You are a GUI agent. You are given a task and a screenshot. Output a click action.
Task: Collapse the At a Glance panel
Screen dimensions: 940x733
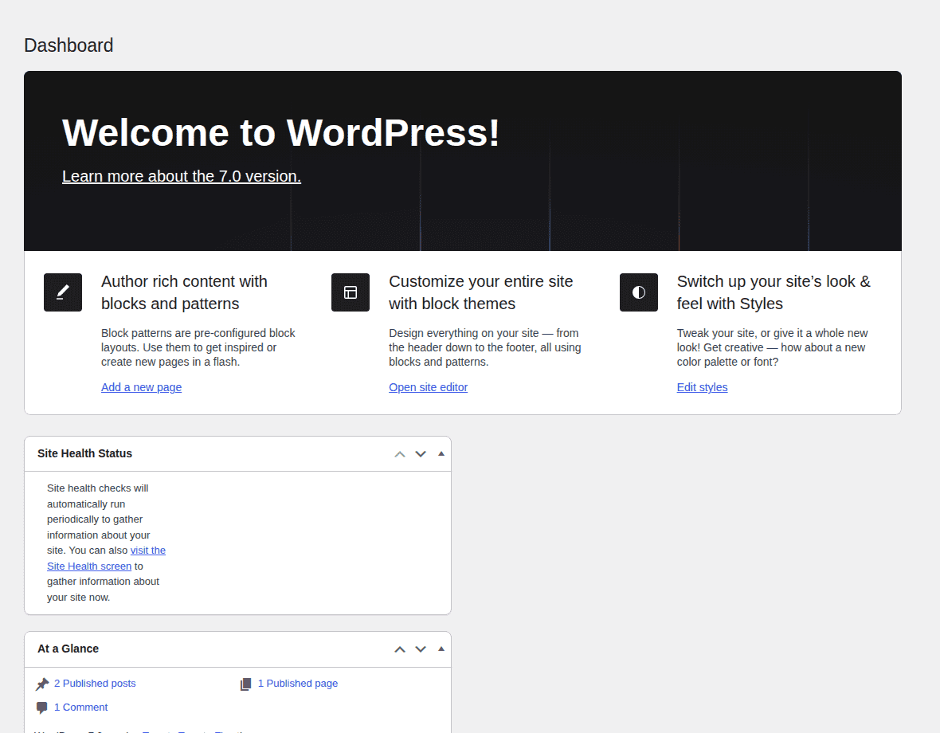(441, 649)
